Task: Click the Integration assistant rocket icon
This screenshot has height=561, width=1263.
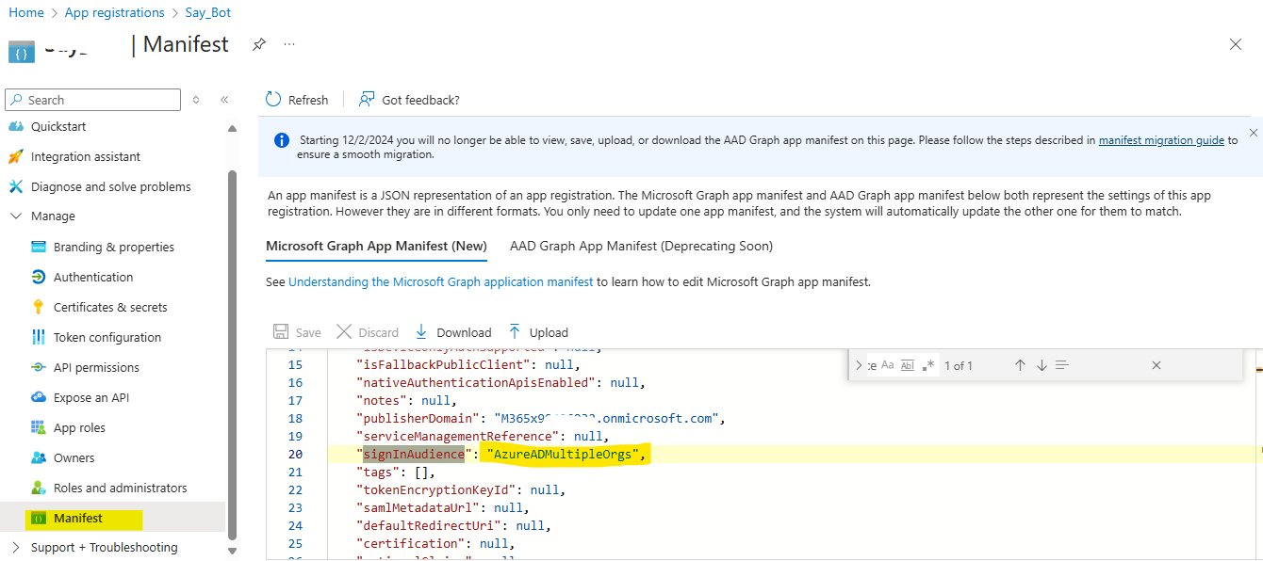Action: 15,156
